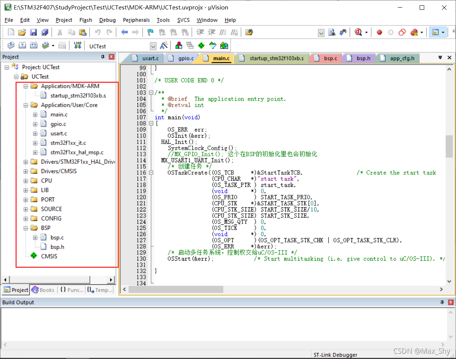The height and width of the screenshot is (359, 456).
Task: Select startup_stm32f103xb.s in project tree
Action: pos(78,96)
